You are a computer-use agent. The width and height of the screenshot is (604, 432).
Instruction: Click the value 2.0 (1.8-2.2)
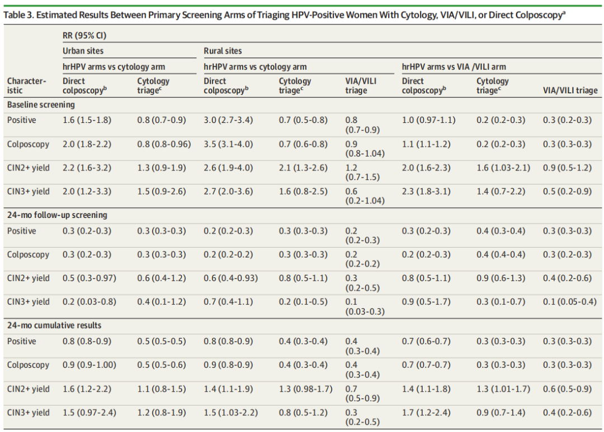tap(87, 144)
